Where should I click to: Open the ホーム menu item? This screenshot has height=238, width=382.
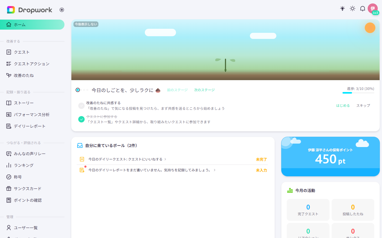[x=32, y=25]
